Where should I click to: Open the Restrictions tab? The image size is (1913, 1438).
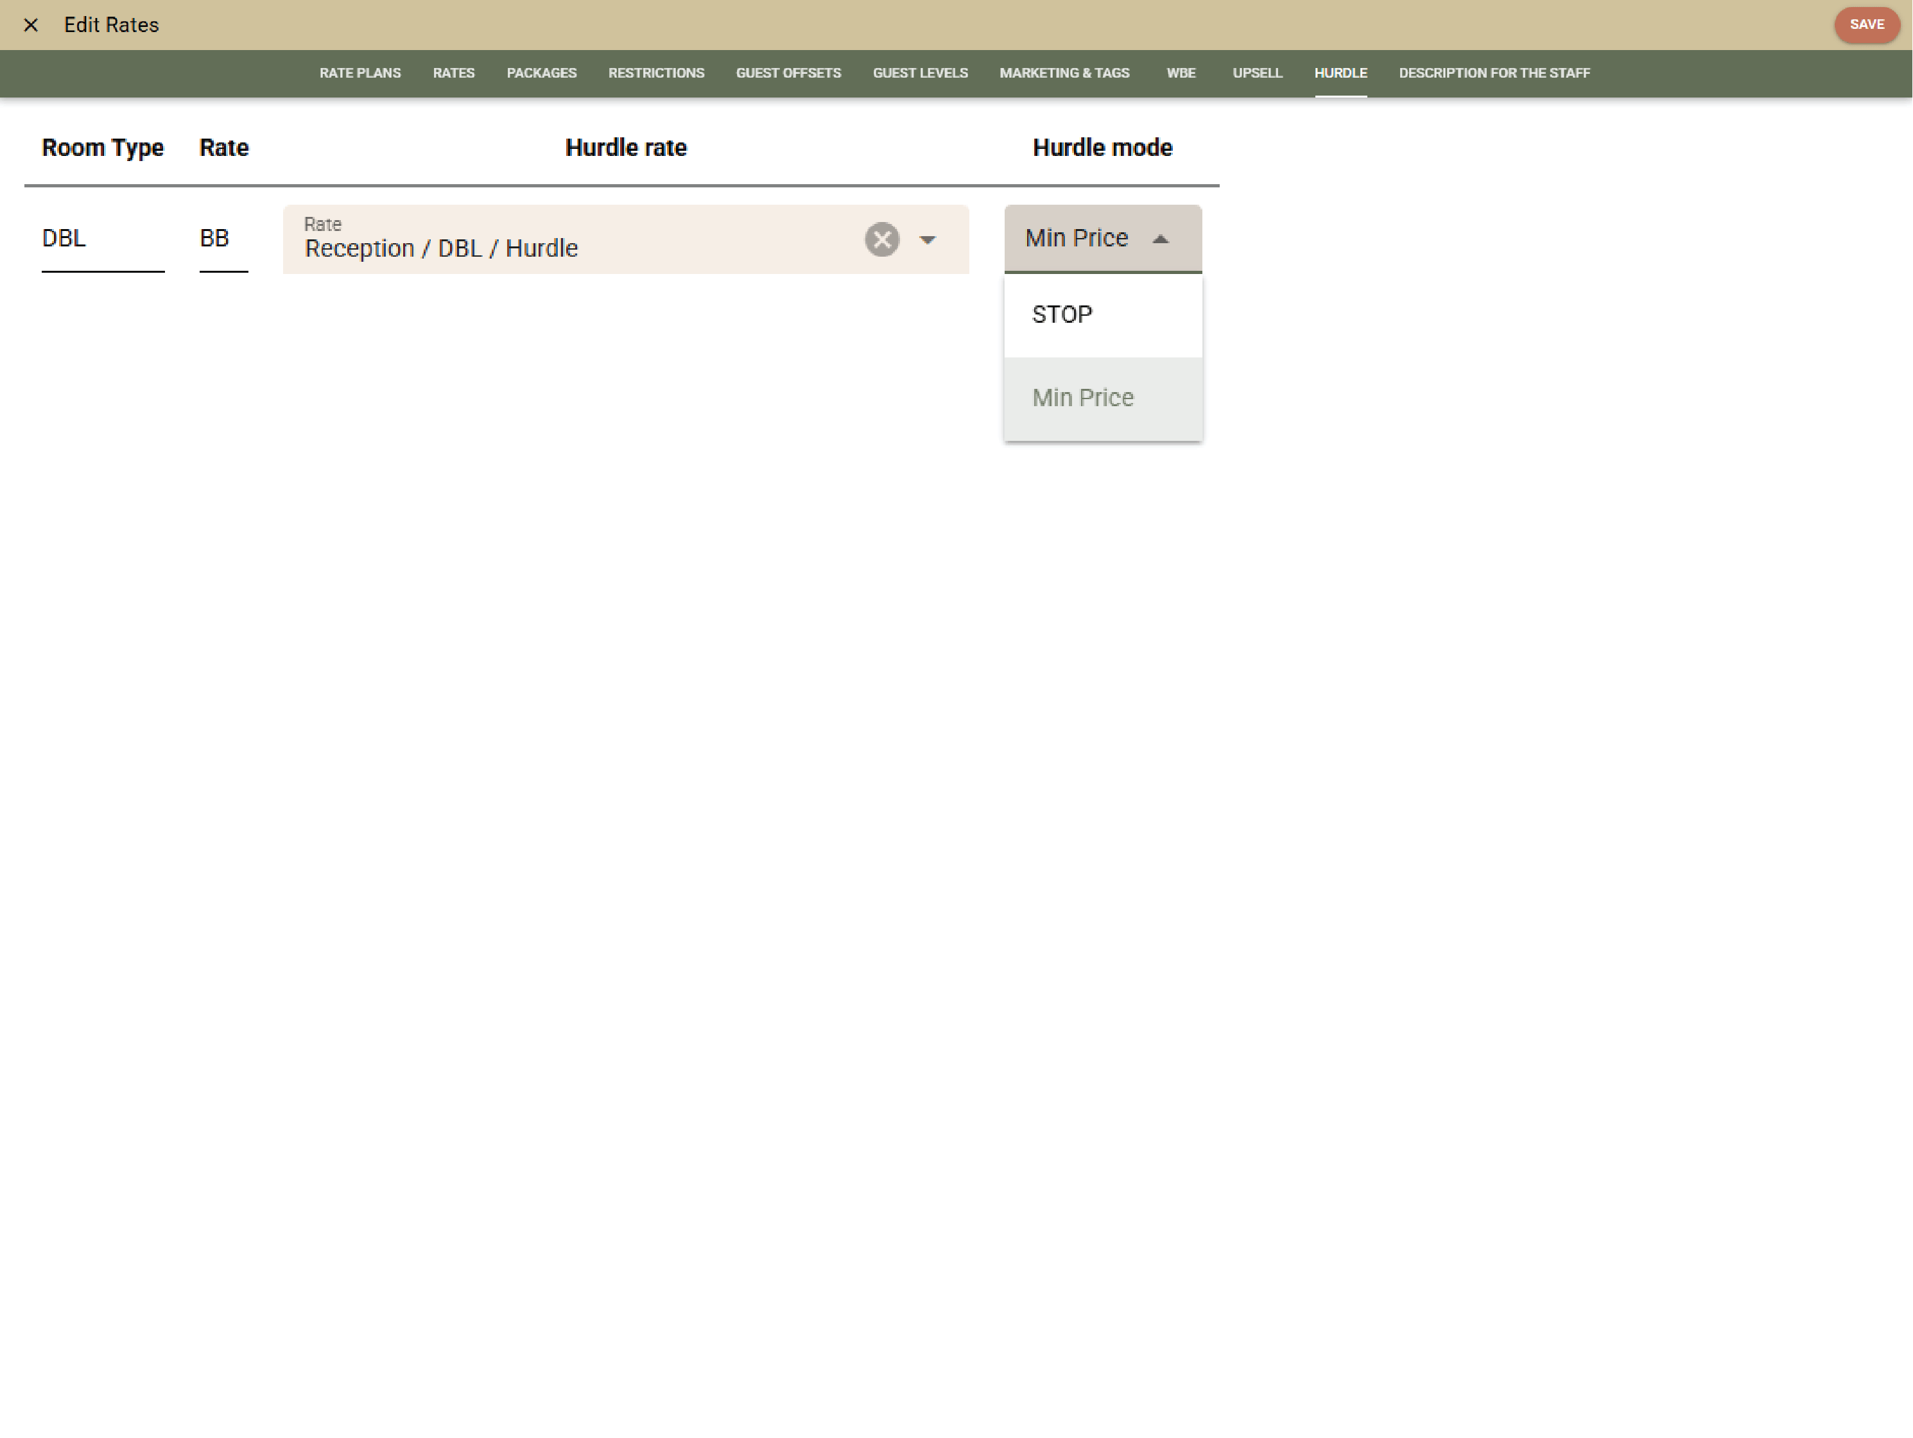[x=655, y=74]
